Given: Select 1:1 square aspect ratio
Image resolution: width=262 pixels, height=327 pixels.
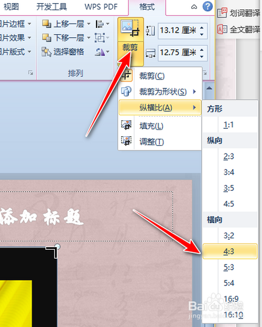Looking at the screenshot, I should [x=230, y=125].
